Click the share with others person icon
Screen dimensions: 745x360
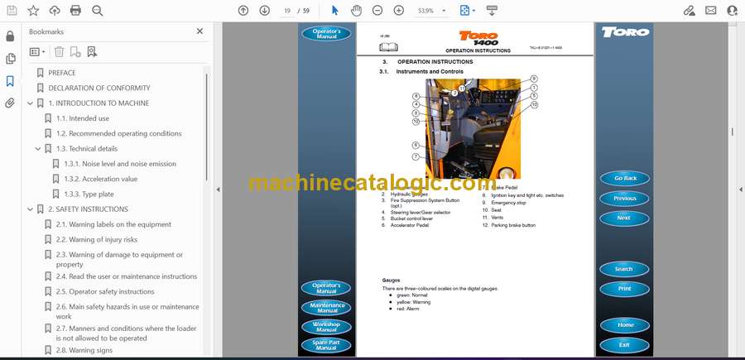point(733,11)
